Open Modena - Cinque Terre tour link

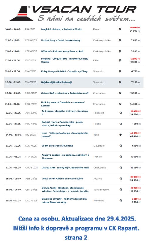coord(65,60)
